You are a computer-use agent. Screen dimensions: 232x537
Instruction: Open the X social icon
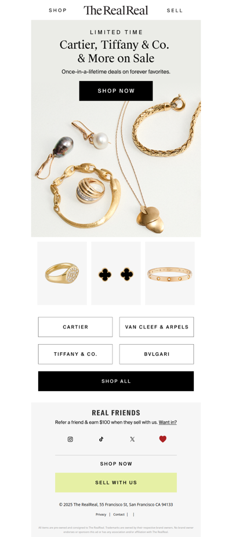coord(132,439)
